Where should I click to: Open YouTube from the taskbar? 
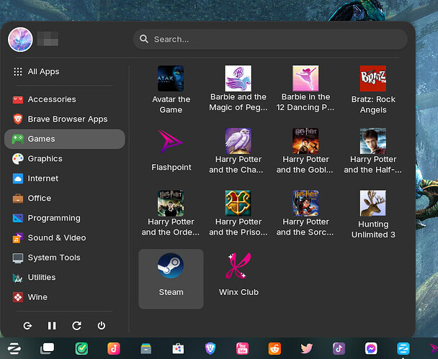tap(243, 348)
